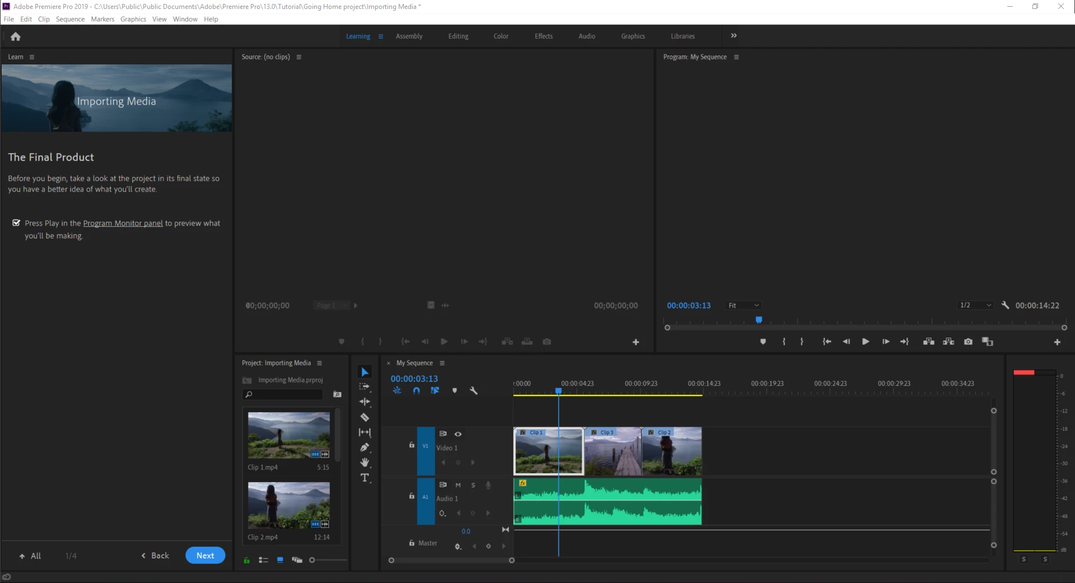This screenshot has width=1075, height=583.
Task: Expand the workspace overflow chevron
Action: pos(733,36)
